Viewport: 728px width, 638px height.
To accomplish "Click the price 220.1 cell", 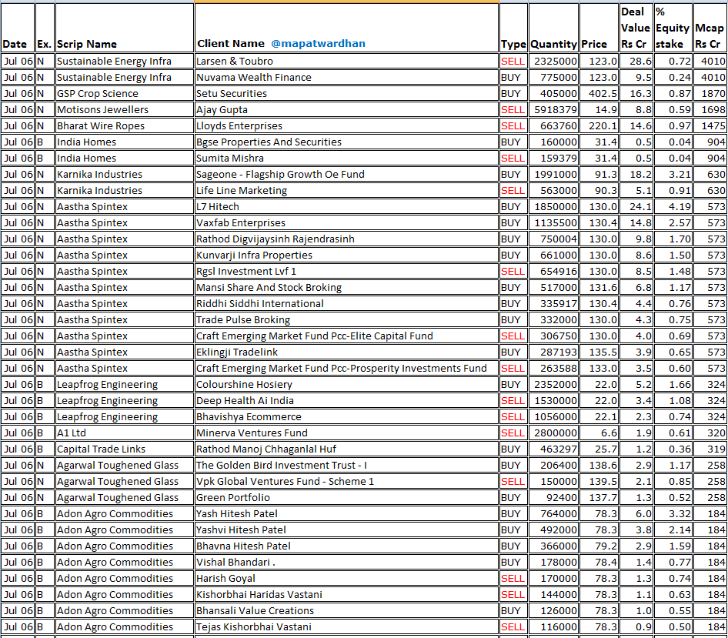I will [x=599, y=126].
